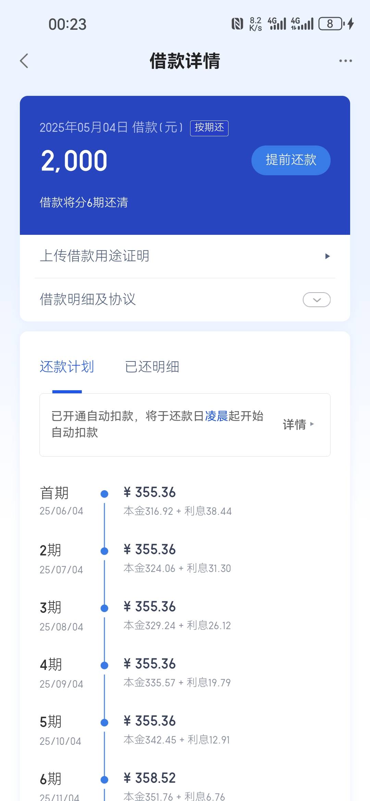Viewport: 370px width, 801px height.
Task: Tap the back arrow icon
Action: [x=24, y=61]
